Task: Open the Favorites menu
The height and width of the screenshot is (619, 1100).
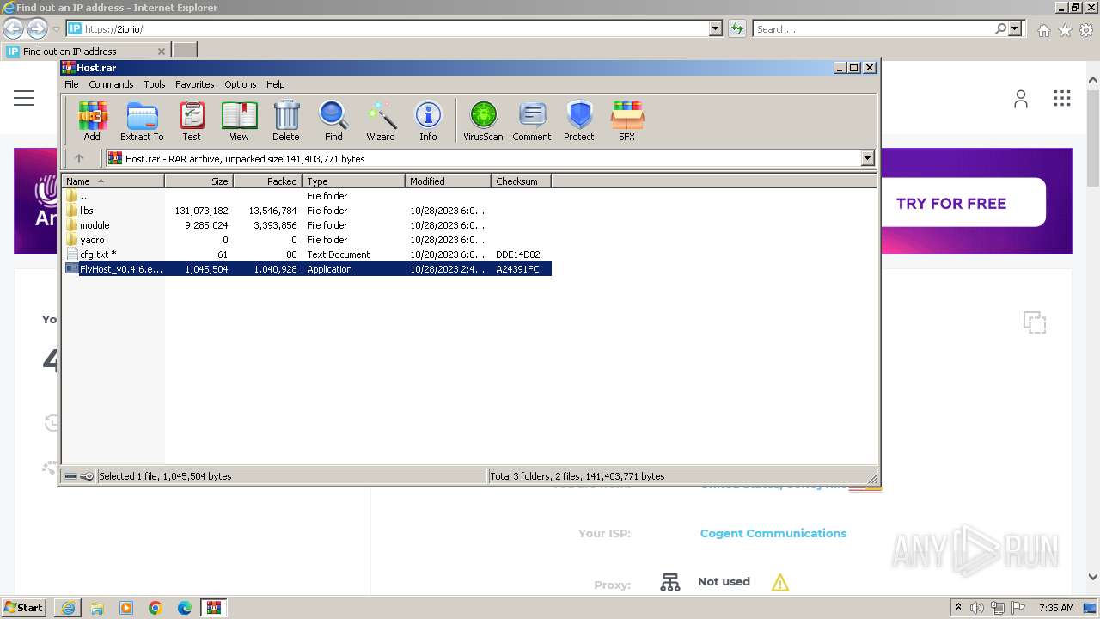Action: pos(195,84)
